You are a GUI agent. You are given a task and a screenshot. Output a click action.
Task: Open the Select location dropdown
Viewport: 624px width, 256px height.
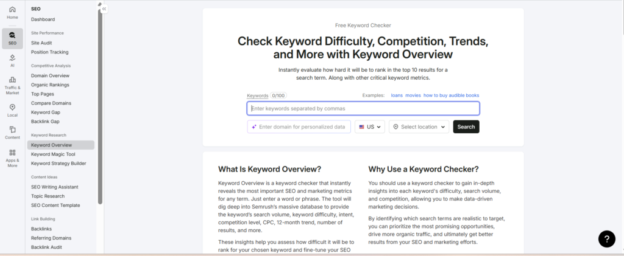[419, 127]
